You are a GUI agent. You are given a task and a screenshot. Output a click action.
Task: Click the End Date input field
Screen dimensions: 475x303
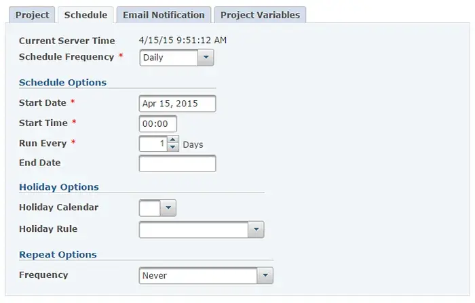pyautogui.click(x=177, y=163)
